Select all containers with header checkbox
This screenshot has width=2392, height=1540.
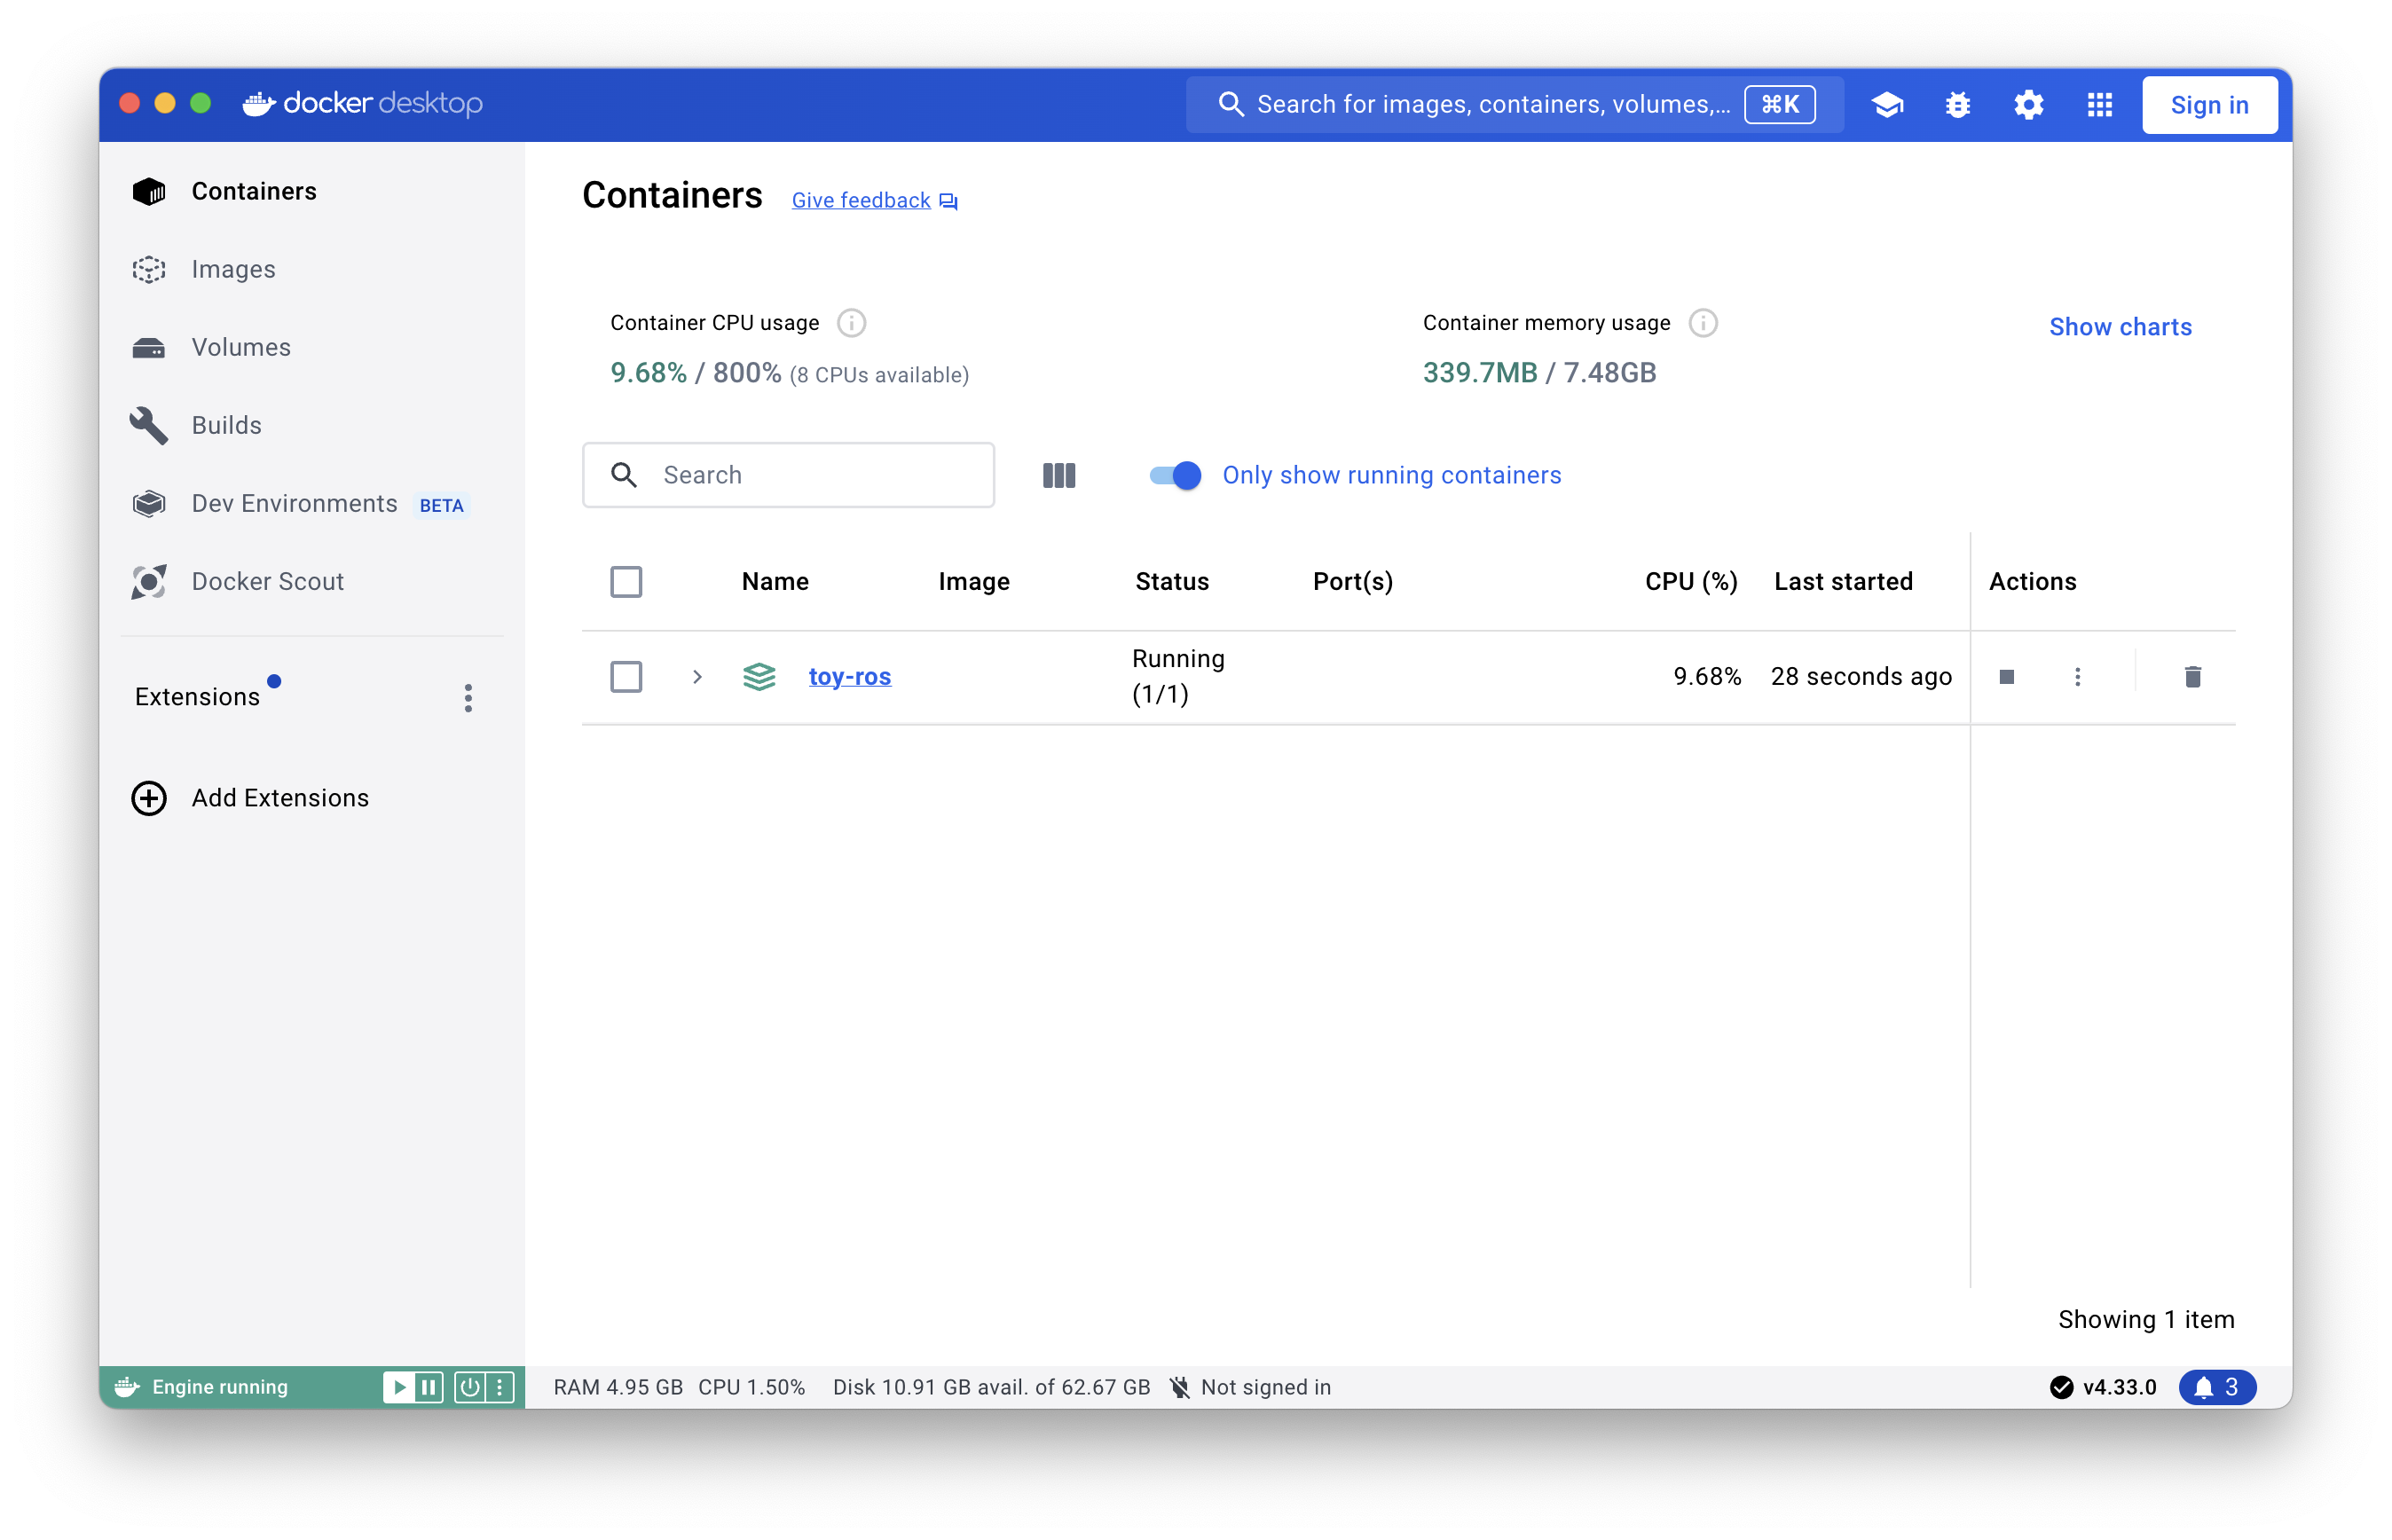pos(626,582)
